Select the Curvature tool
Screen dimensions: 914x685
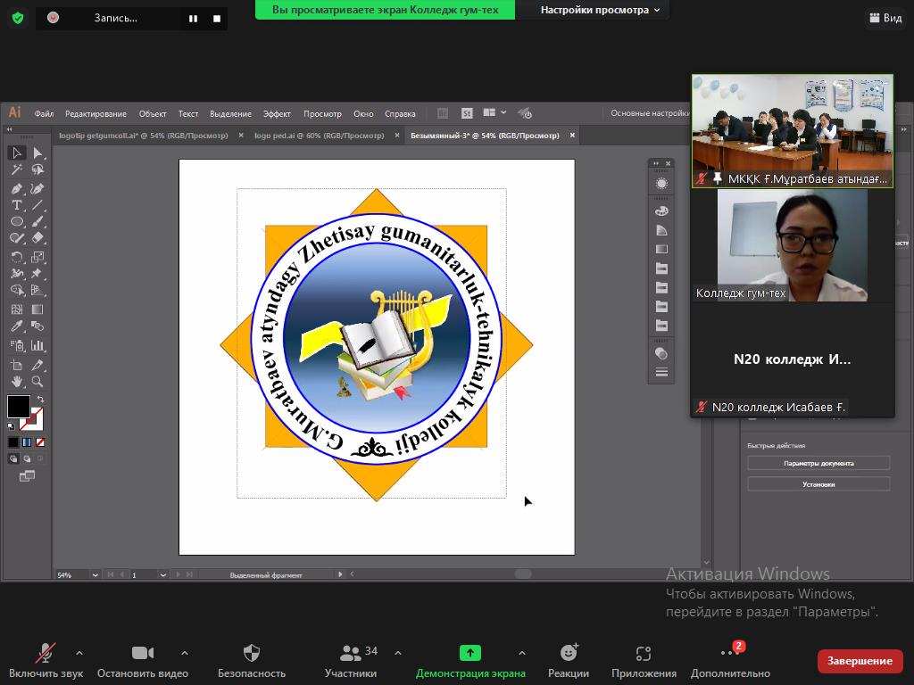37,189
